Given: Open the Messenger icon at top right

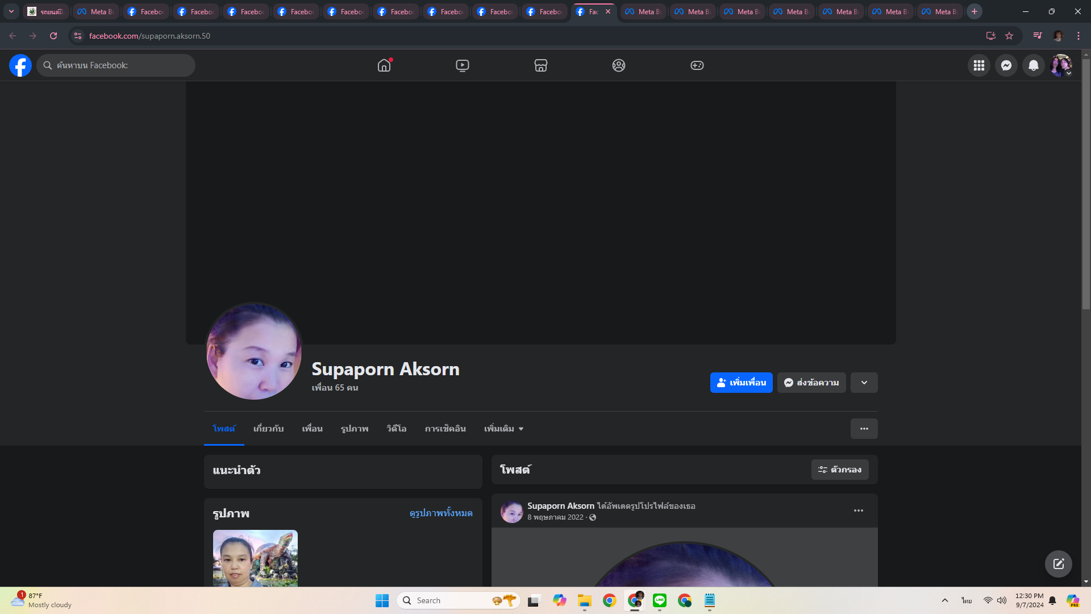Looking at the screenshot, I should (1006, 65).
